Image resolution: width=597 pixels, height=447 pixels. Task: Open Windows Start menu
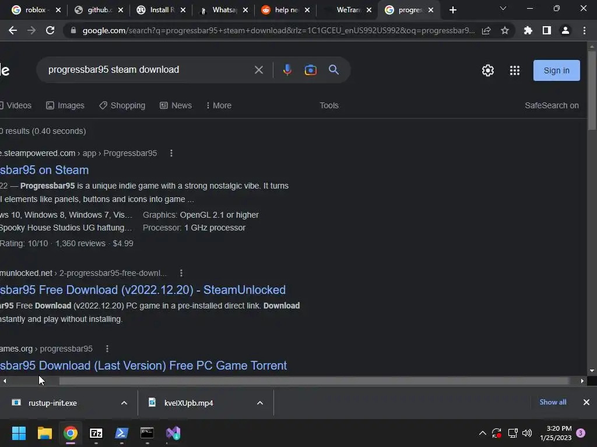tap(19, 433)
